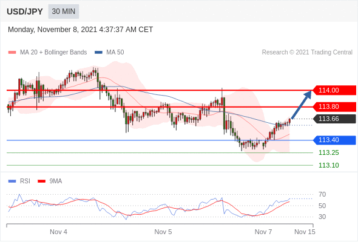
Task: Click the red 113.80 resistance price tag
Action: coord(334,106)
